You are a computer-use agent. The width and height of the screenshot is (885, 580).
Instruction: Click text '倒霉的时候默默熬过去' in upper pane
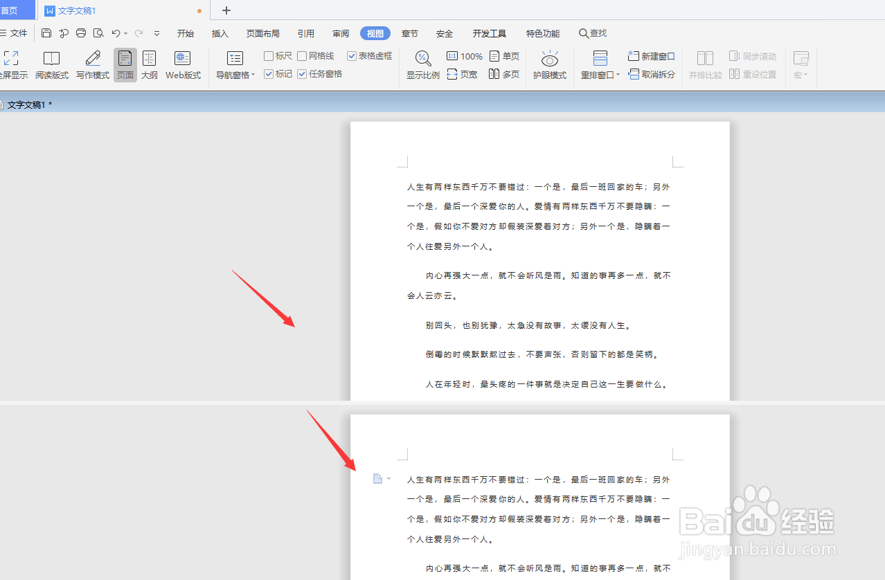tap(472, 354)
